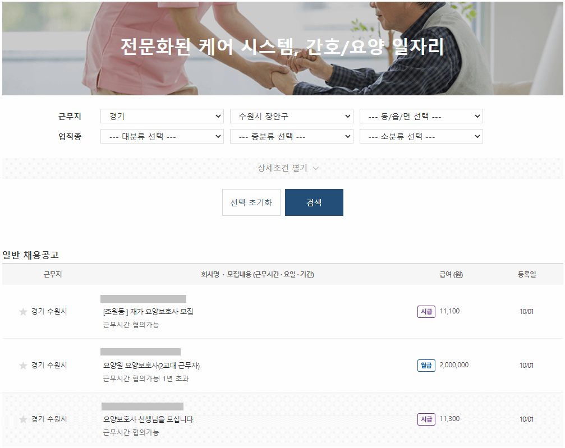
Task: Click the 11,100 hourly wage value
Action: [449, 311]
